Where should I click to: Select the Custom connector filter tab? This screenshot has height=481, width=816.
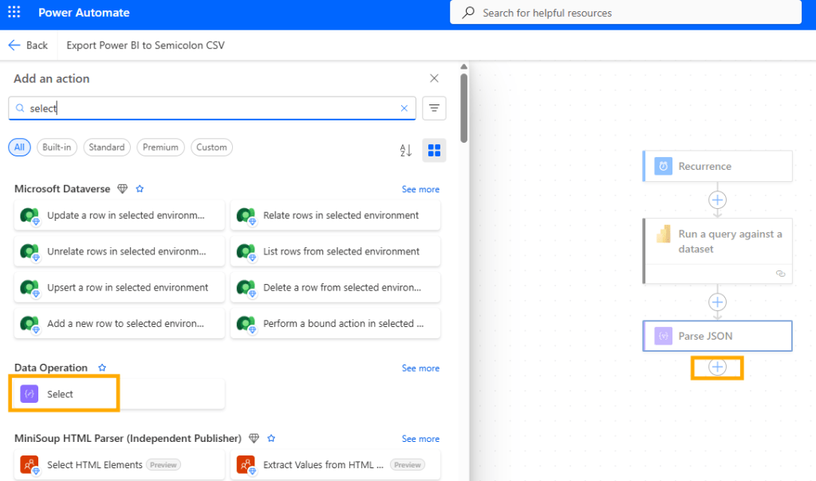211,148
